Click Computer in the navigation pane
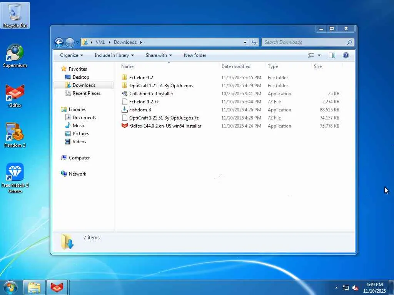This screenshot has width=394, height=295. (79, 158)
